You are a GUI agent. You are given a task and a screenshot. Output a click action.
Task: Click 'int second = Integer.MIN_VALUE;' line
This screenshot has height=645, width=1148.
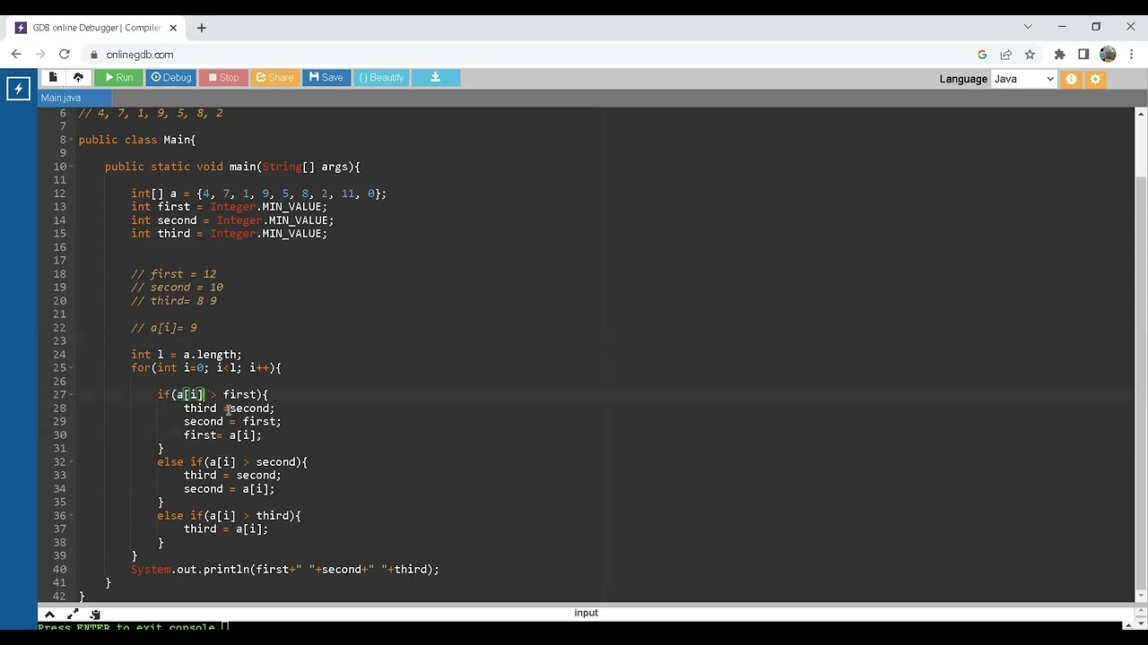pyautogui.click(x=232, y=220)
